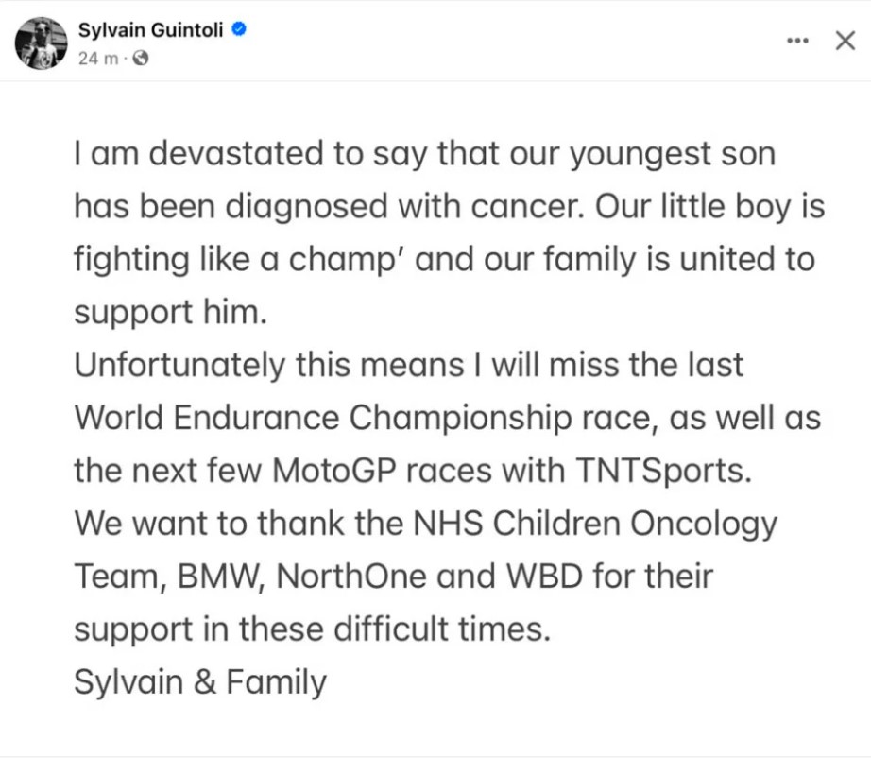
Task: Close the post with the X icon
Action: (x=845, y=41)
